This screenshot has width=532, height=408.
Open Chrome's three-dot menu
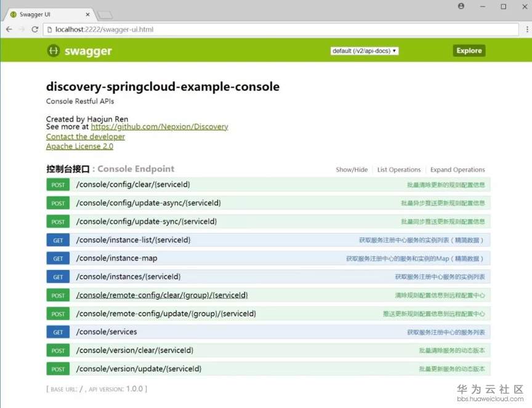pyautogui.click(x=527, y=30)
